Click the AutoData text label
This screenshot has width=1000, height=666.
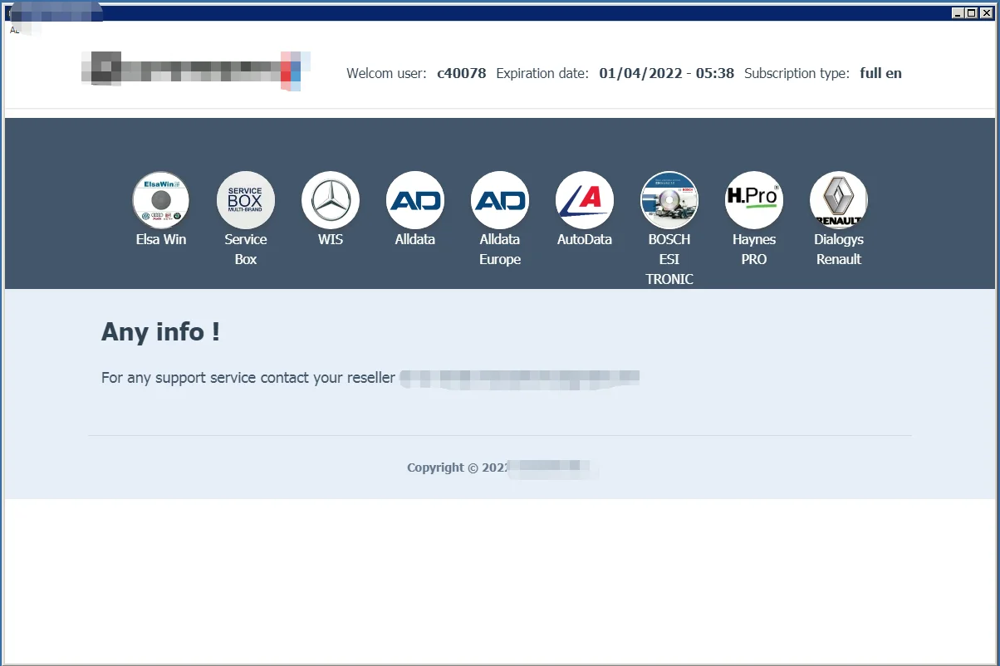585,239
